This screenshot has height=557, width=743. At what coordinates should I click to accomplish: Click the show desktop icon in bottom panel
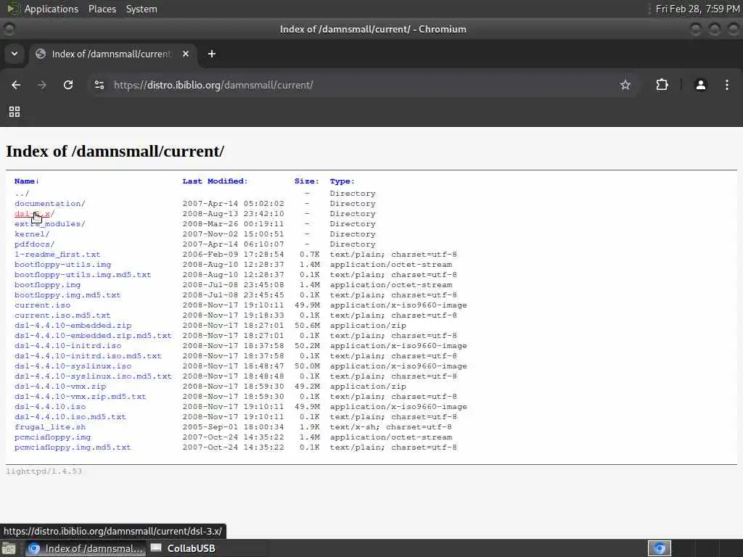coord(9,548)
